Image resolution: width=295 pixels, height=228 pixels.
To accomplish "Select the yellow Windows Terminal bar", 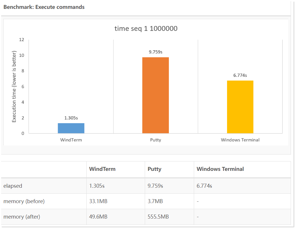I will coord(240,107).
